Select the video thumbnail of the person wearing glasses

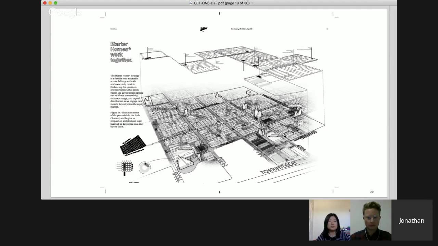click(x=371, y=220)
